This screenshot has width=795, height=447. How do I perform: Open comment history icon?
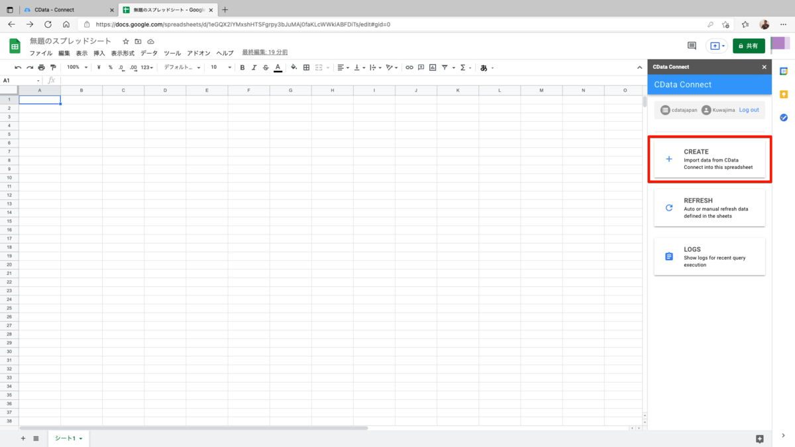(692, 46)
